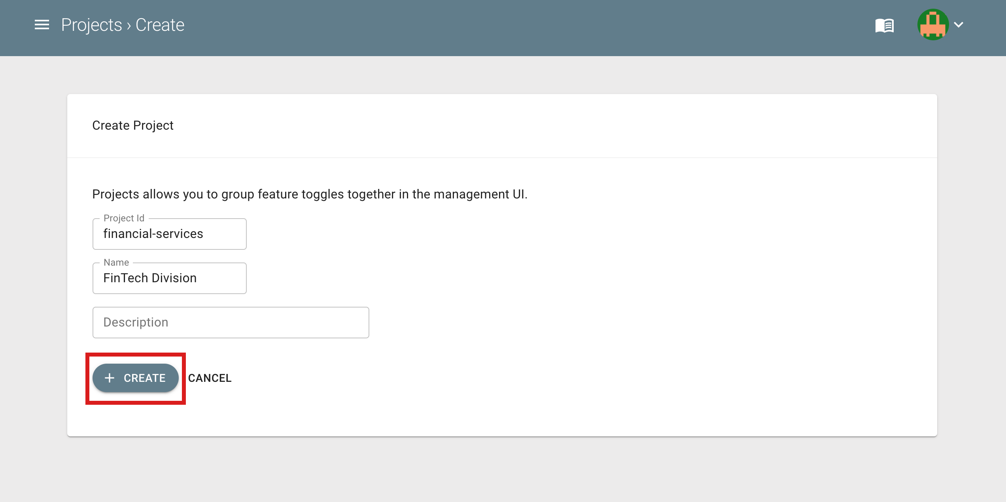Click the Name input field
Image resolution: width=1006 pixels, height=502 pixels.
click(170, 278)
